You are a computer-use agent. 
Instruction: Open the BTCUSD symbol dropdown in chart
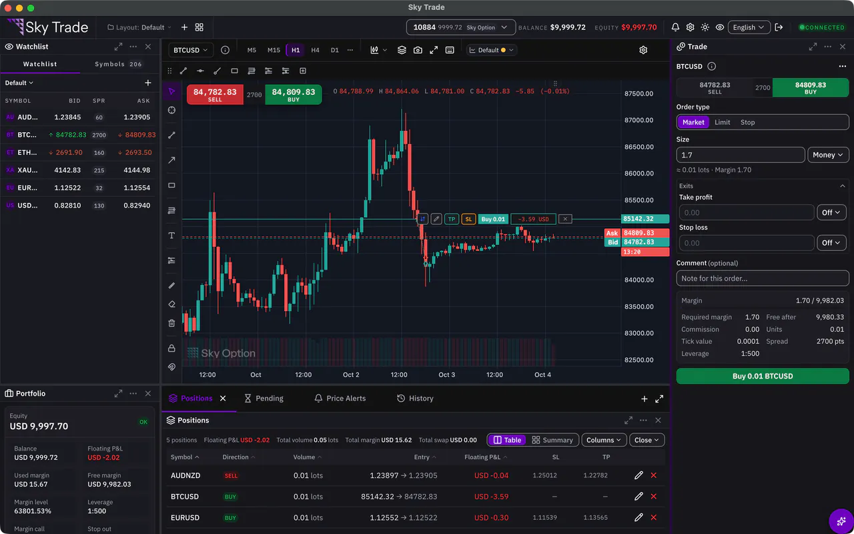click(190, 50)
